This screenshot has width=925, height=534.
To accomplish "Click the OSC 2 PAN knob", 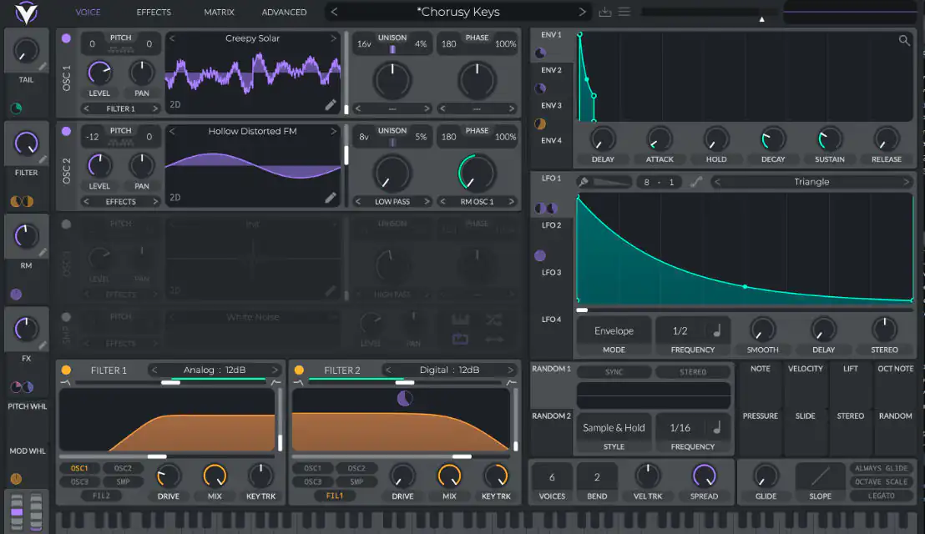I will [x=142, y=165].
